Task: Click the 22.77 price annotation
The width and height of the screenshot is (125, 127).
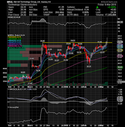Action: point(102,52)
